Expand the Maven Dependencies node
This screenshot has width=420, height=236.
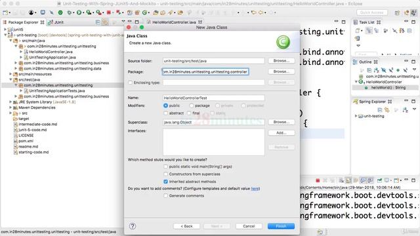tap(10, 108)
